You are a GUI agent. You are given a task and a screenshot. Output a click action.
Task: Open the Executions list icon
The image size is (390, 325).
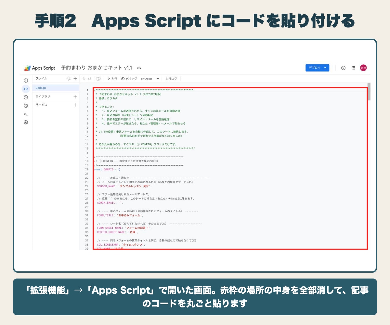click(x=26, y=114)
